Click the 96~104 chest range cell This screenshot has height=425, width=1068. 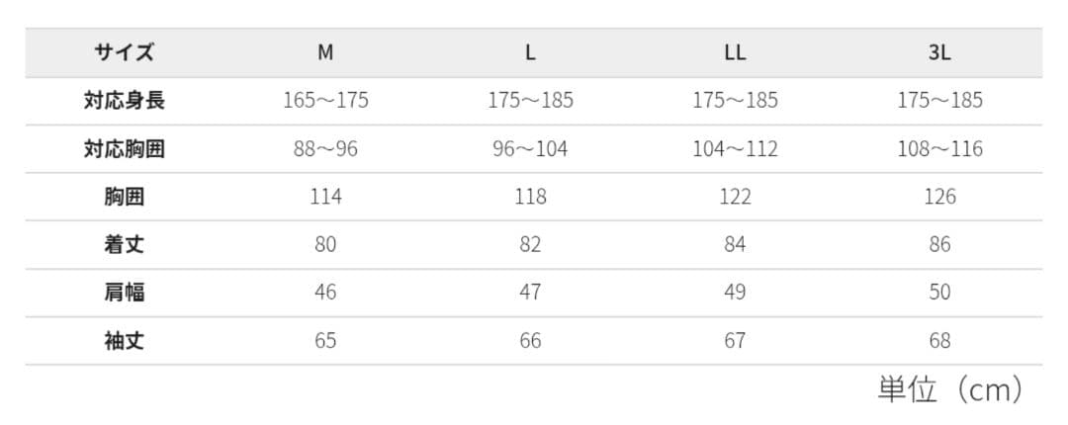530,149
